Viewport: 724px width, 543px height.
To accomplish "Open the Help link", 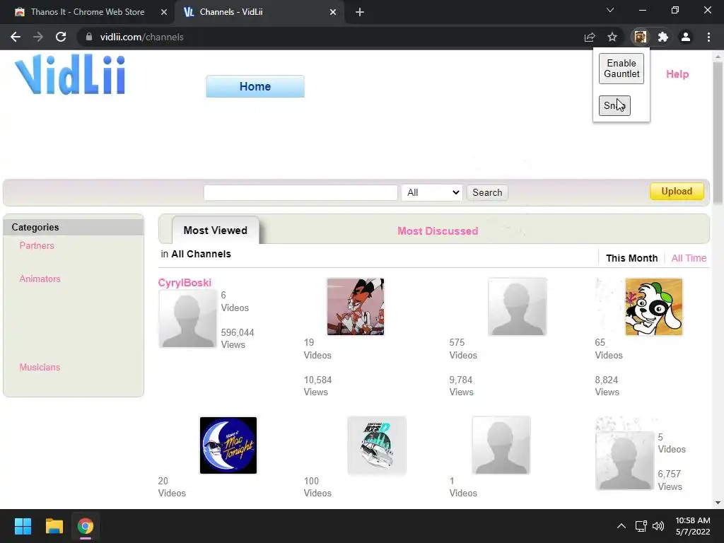I will [x=677, y=74].
